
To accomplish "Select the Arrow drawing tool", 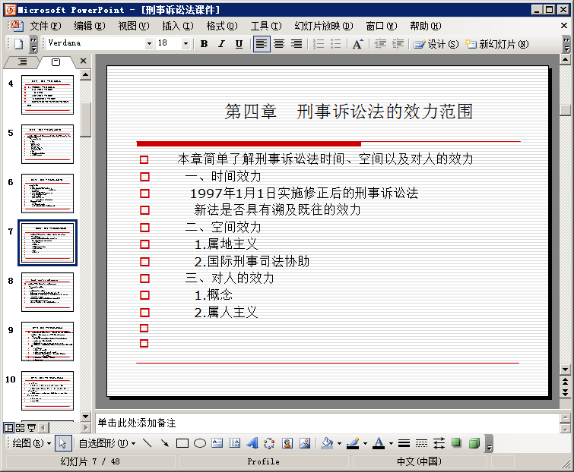I will tap(165, 443).
